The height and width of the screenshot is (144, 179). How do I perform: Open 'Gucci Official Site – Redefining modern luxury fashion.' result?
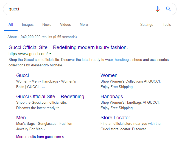coord(68,47)
